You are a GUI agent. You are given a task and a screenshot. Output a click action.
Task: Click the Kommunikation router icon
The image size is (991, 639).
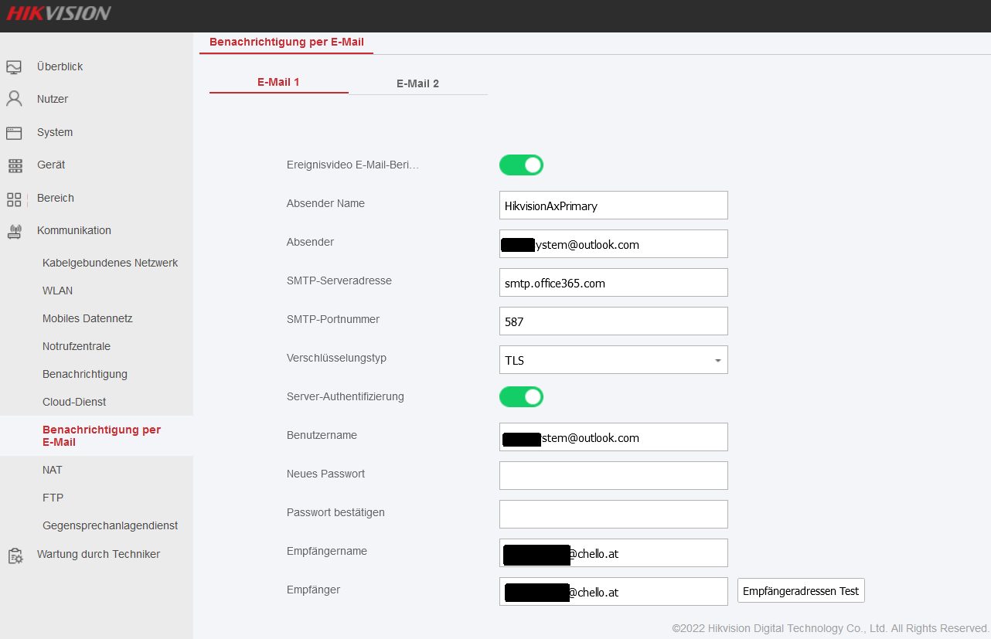coord(14,231)
